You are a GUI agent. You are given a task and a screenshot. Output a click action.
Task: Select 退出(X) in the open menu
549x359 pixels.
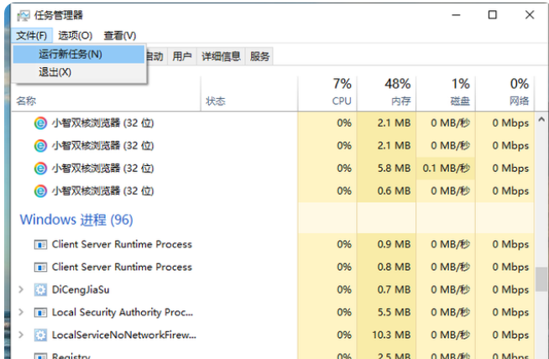[55, 72]
